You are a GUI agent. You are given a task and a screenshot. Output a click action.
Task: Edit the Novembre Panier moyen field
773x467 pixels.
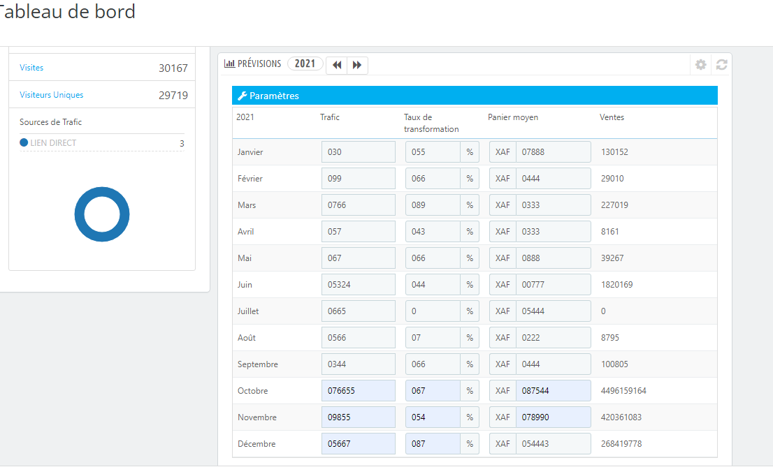pyautogui.click(x=553, y=417)
